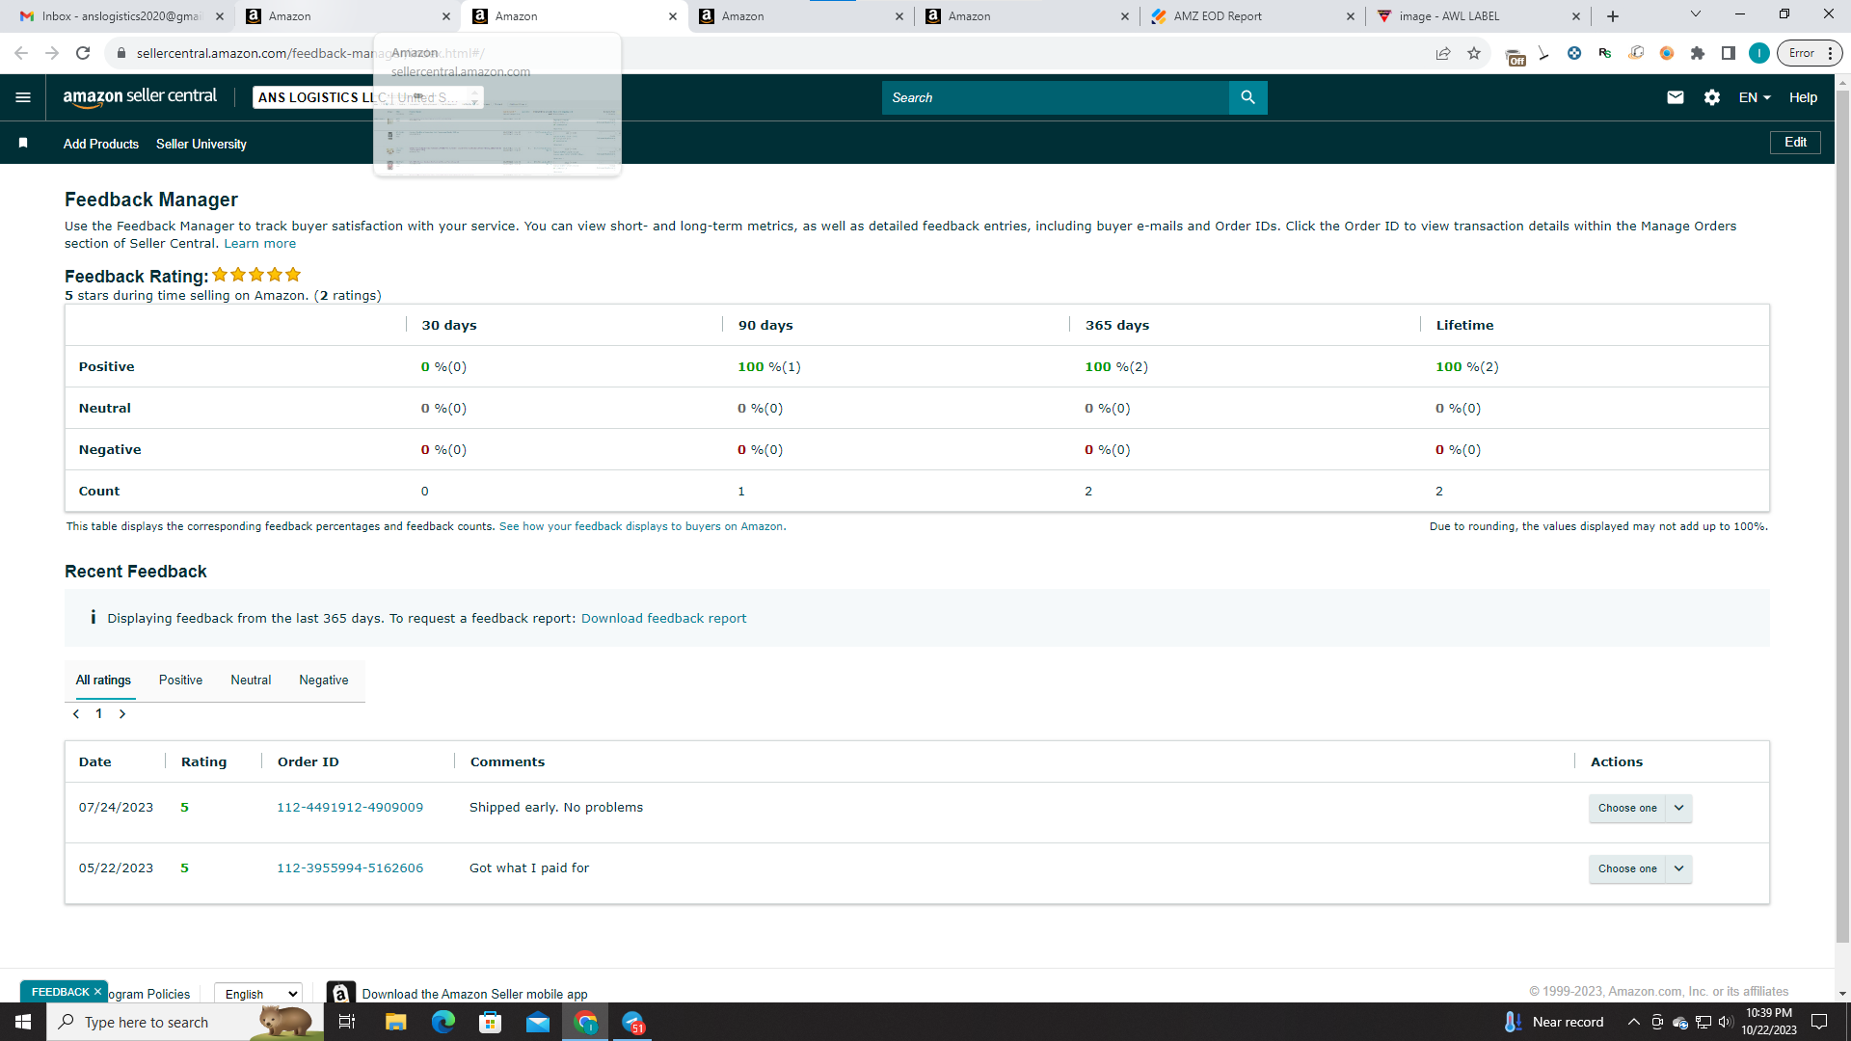This screenshot has width=1851, height=1041.
Task: Click the volume speaker tray icon
Action: click(1726, 1022)
